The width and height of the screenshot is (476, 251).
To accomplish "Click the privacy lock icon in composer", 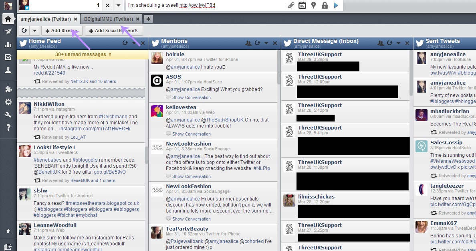I will point(325,5).
